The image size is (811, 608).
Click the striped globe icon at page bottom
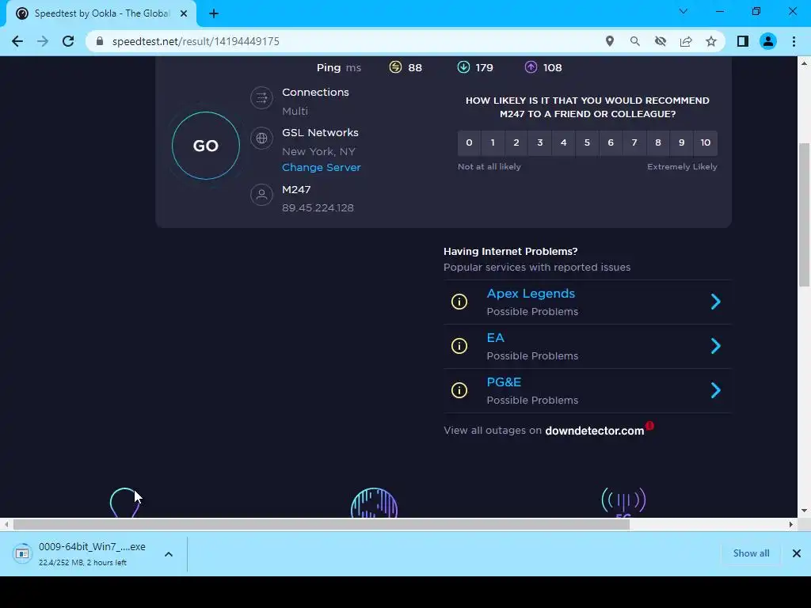pos(374,503)
